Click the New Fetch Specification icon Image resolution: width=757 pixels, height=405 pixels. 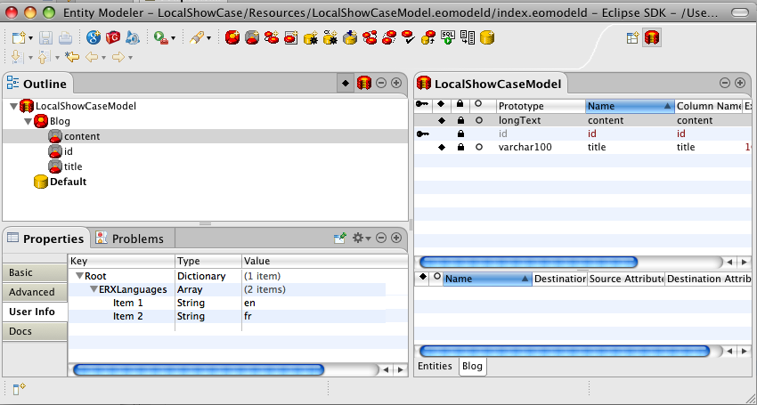(x=291, y=37)
